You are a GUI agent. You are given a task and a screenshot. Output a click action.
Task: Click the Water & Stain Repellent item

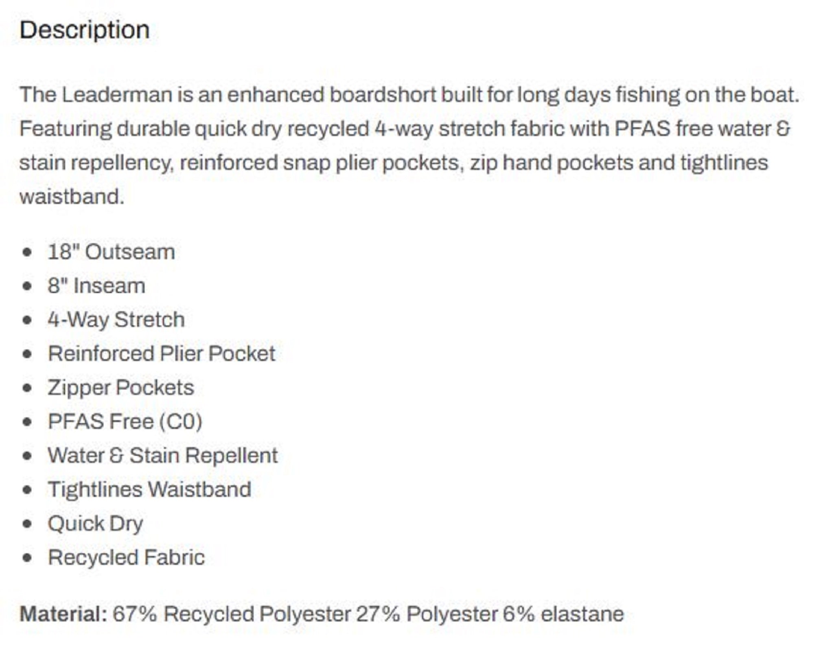[x=163, y=455]
